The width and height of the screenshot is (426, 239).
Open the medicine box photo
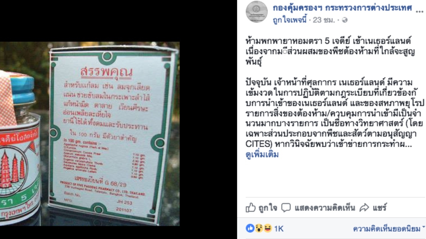pos(113,134)
